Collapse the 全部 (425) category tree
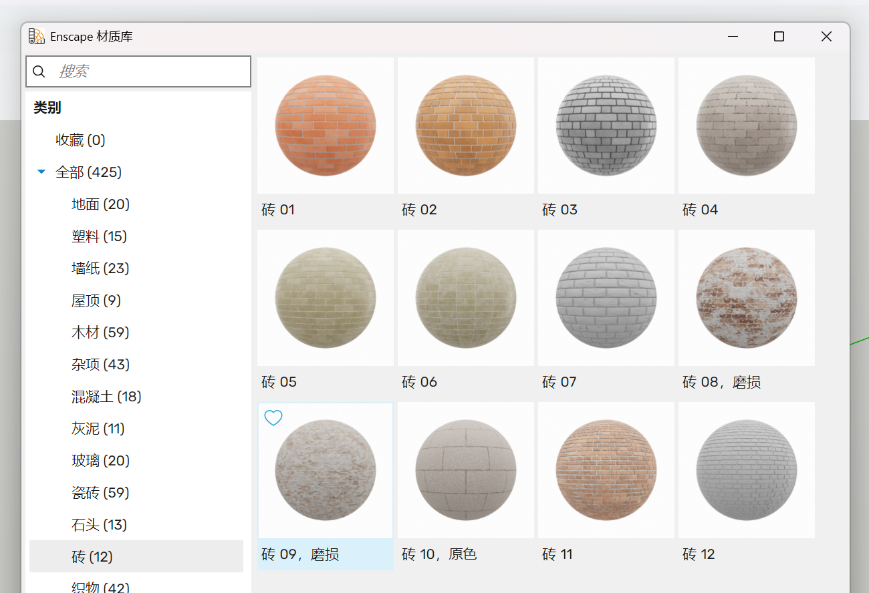The width and height of the screenshot is (869, 593). pos(41,172)
